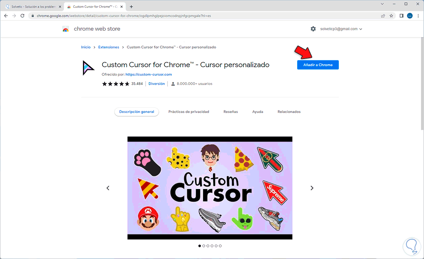
Task: Click the 35.484 ratings count
Action: tap(137, 84)
